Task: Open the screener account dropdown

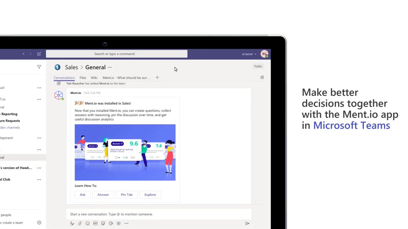Action: coord(249,54)
